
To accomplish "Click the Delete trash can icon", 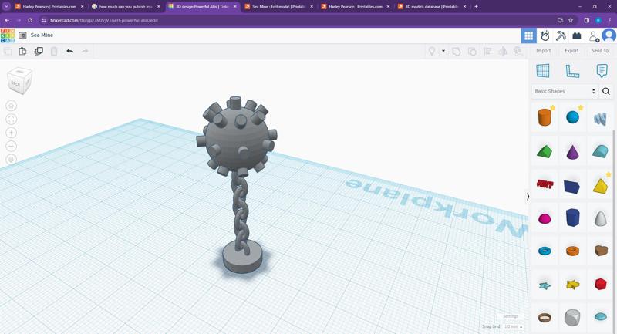I will pos(54,51).
